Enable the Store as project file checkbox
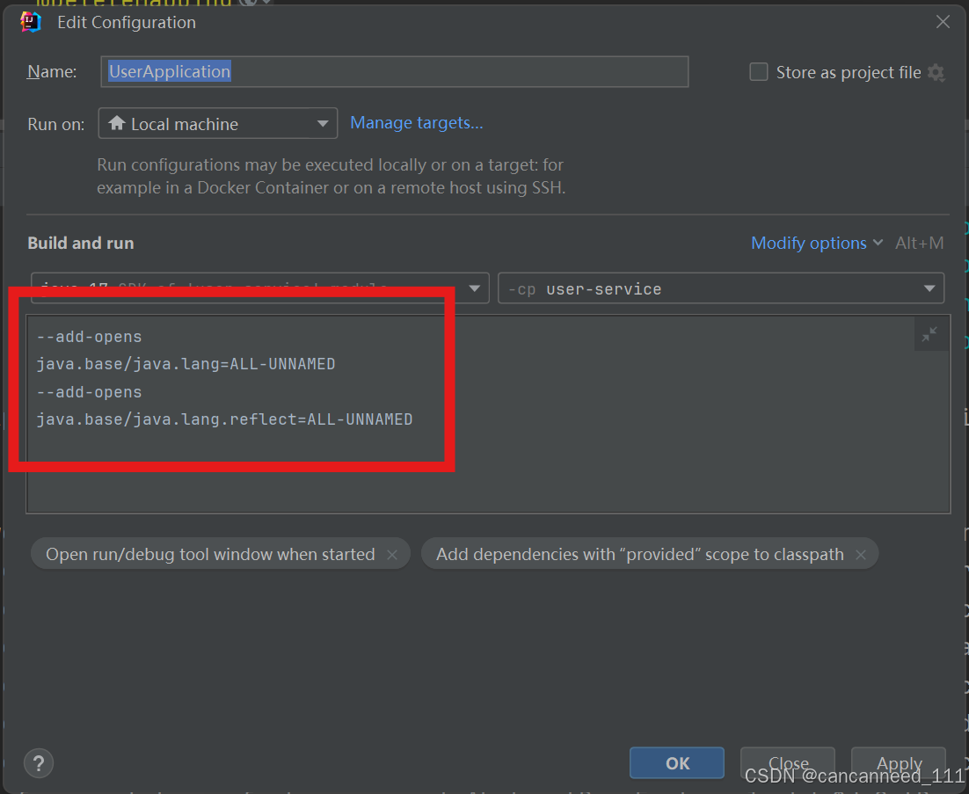Screen dimensions: 969x794 tap(758, 72)
